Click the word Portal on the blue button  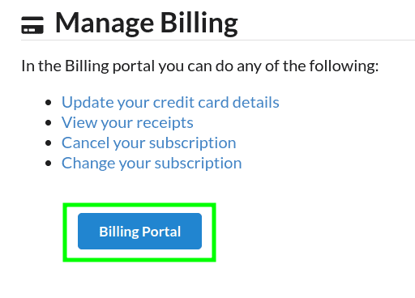(161, 232)
